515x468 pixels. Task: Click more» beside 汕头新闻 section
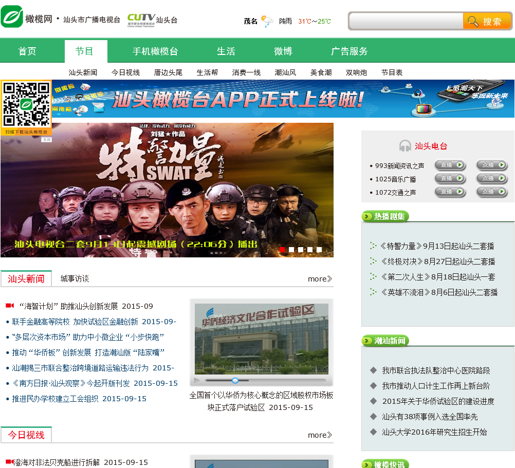320,278
